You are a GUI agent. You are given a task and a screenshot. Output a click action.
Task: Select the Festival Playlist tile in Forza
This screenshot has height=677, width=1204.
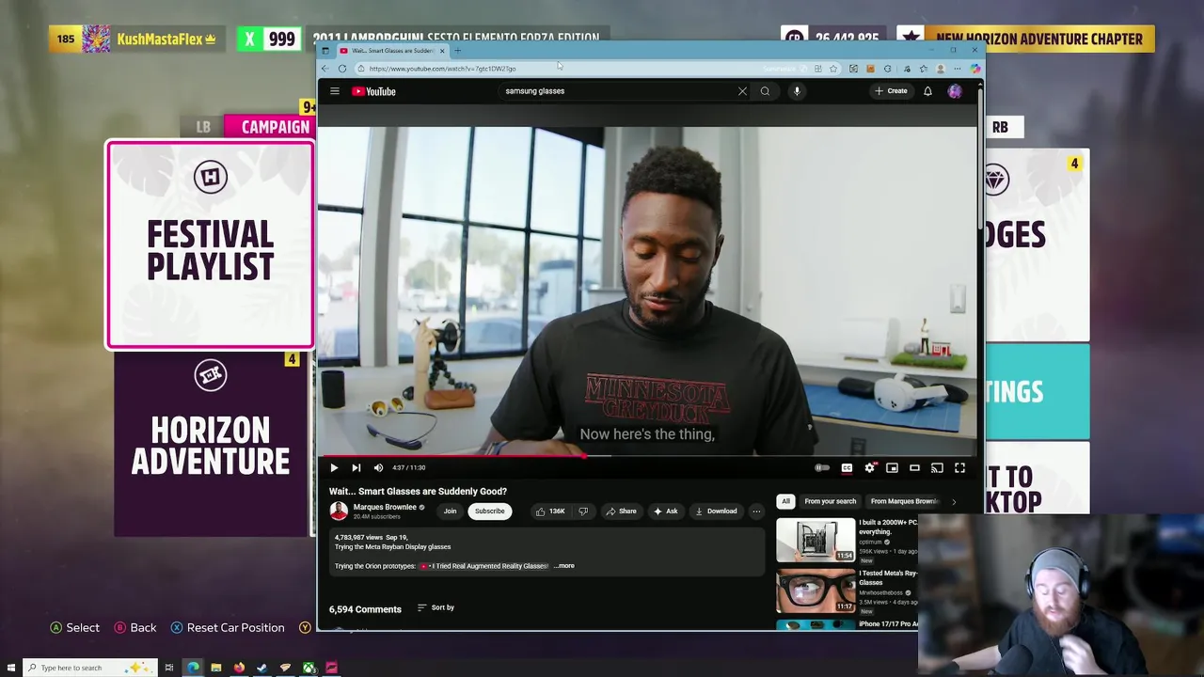[x=211, y=244]
